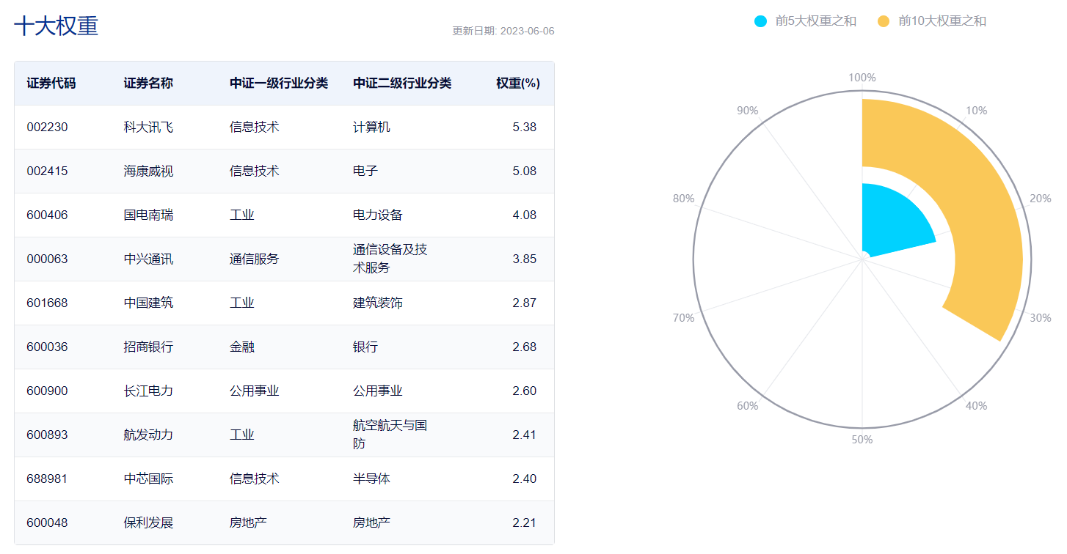
Task: Click the 航空航天与国防 cell
Action: tap(390, 435)
